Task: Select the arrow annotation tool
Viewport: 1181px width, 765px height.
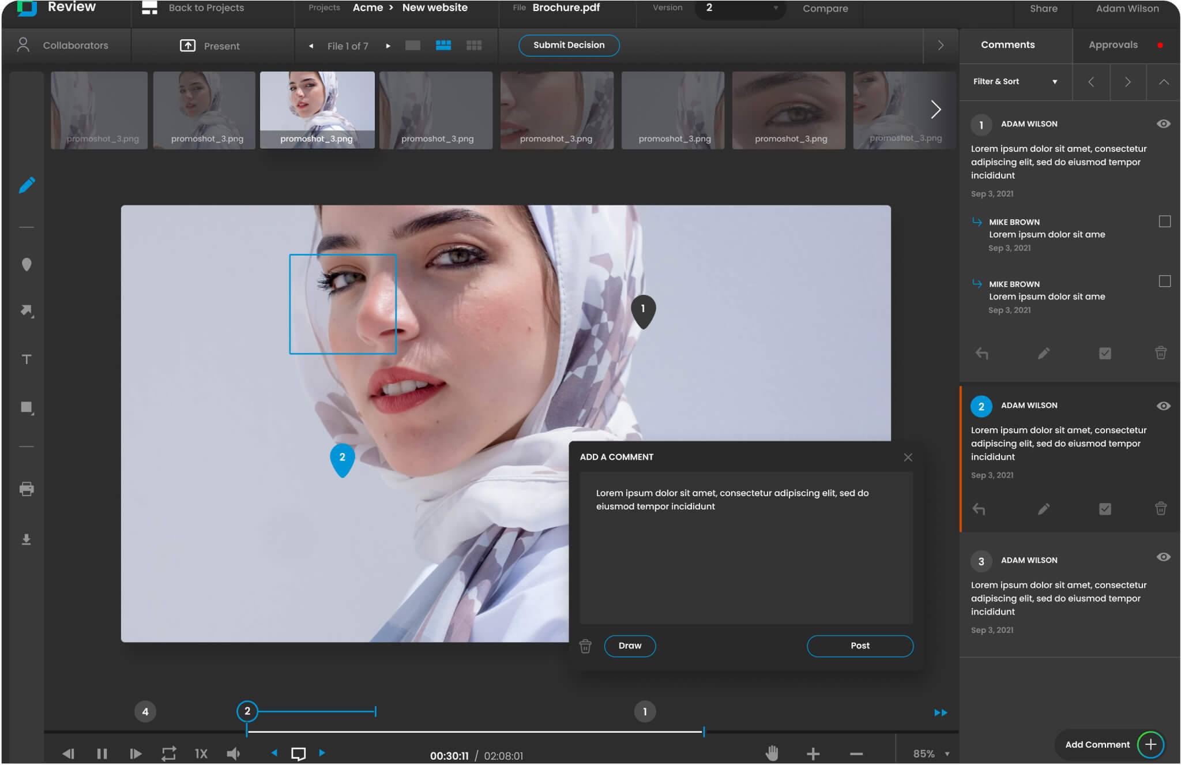Action: coord(27,311)
